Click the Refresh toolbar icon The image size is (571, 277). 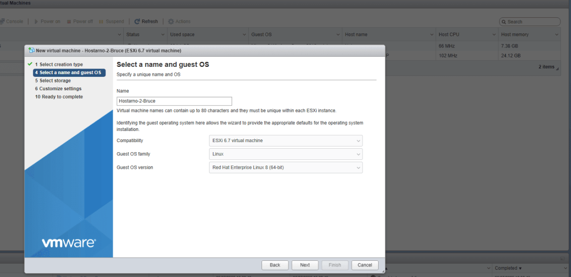[x=137, y=22]
